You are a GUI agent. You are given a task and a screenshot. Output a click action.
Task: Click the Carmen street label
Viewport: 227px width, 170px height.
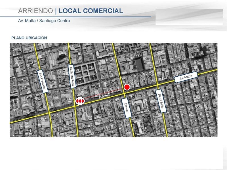127,108
